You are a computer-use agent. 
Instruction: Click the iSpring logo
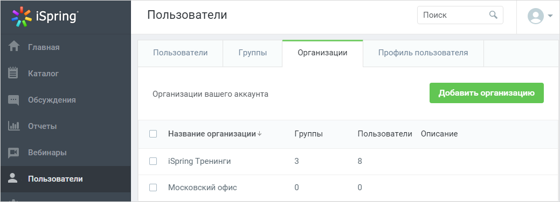pyautogui.click(x=45, y=17)
